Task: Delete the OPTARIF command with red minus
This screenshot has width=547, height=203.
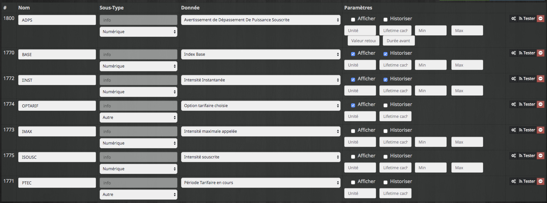Action: pyautogui.click(x=541, y=104)
